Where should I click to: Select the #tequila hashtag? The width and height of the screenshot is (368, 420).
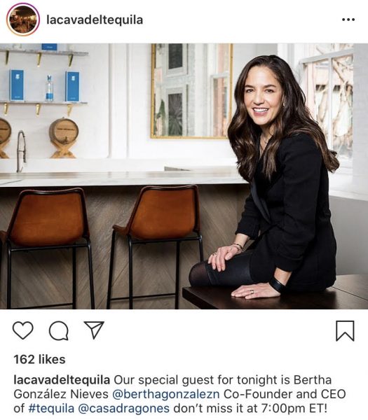(51, 409)
